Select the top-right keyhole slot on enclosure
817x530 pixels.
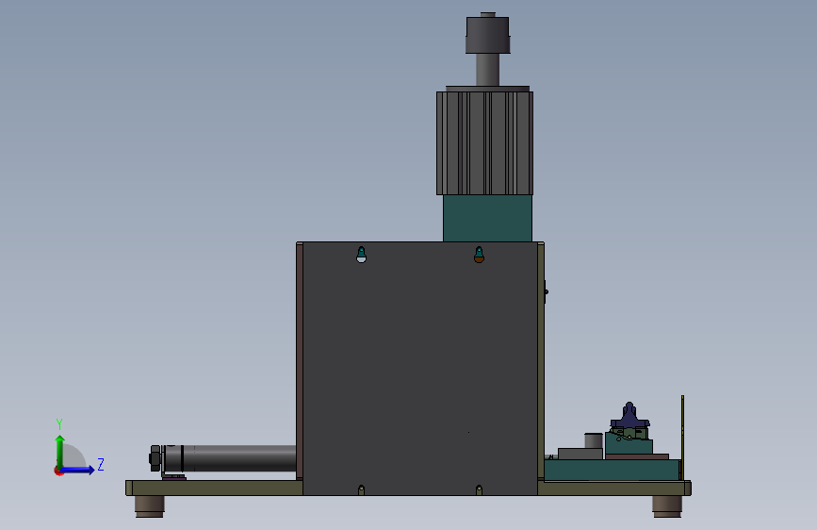click(479, 255)
